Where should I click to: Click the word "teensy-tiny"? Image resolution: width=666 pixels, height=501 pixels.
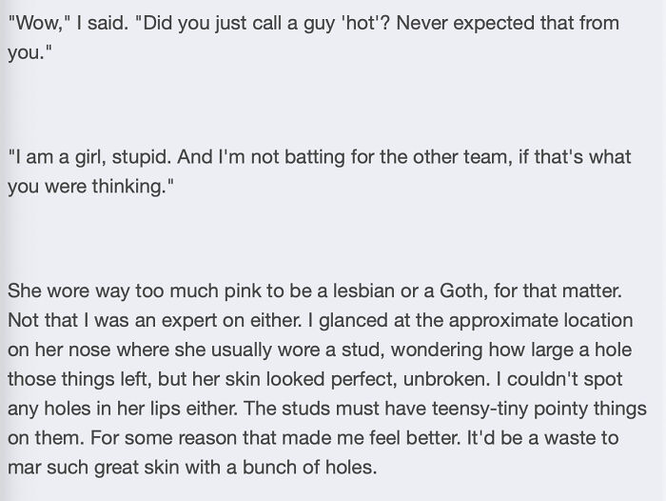point(480,409)
